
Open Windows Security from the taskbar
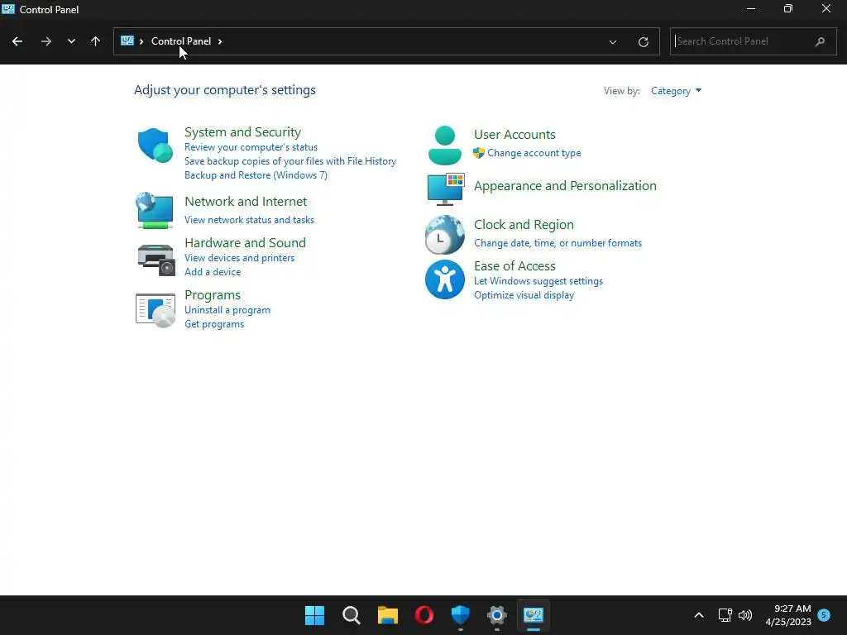pos(460,615)
